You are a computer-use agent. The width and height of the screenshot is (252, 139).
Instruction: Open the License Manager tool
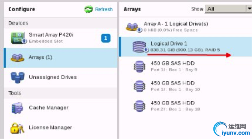(61, 128)
